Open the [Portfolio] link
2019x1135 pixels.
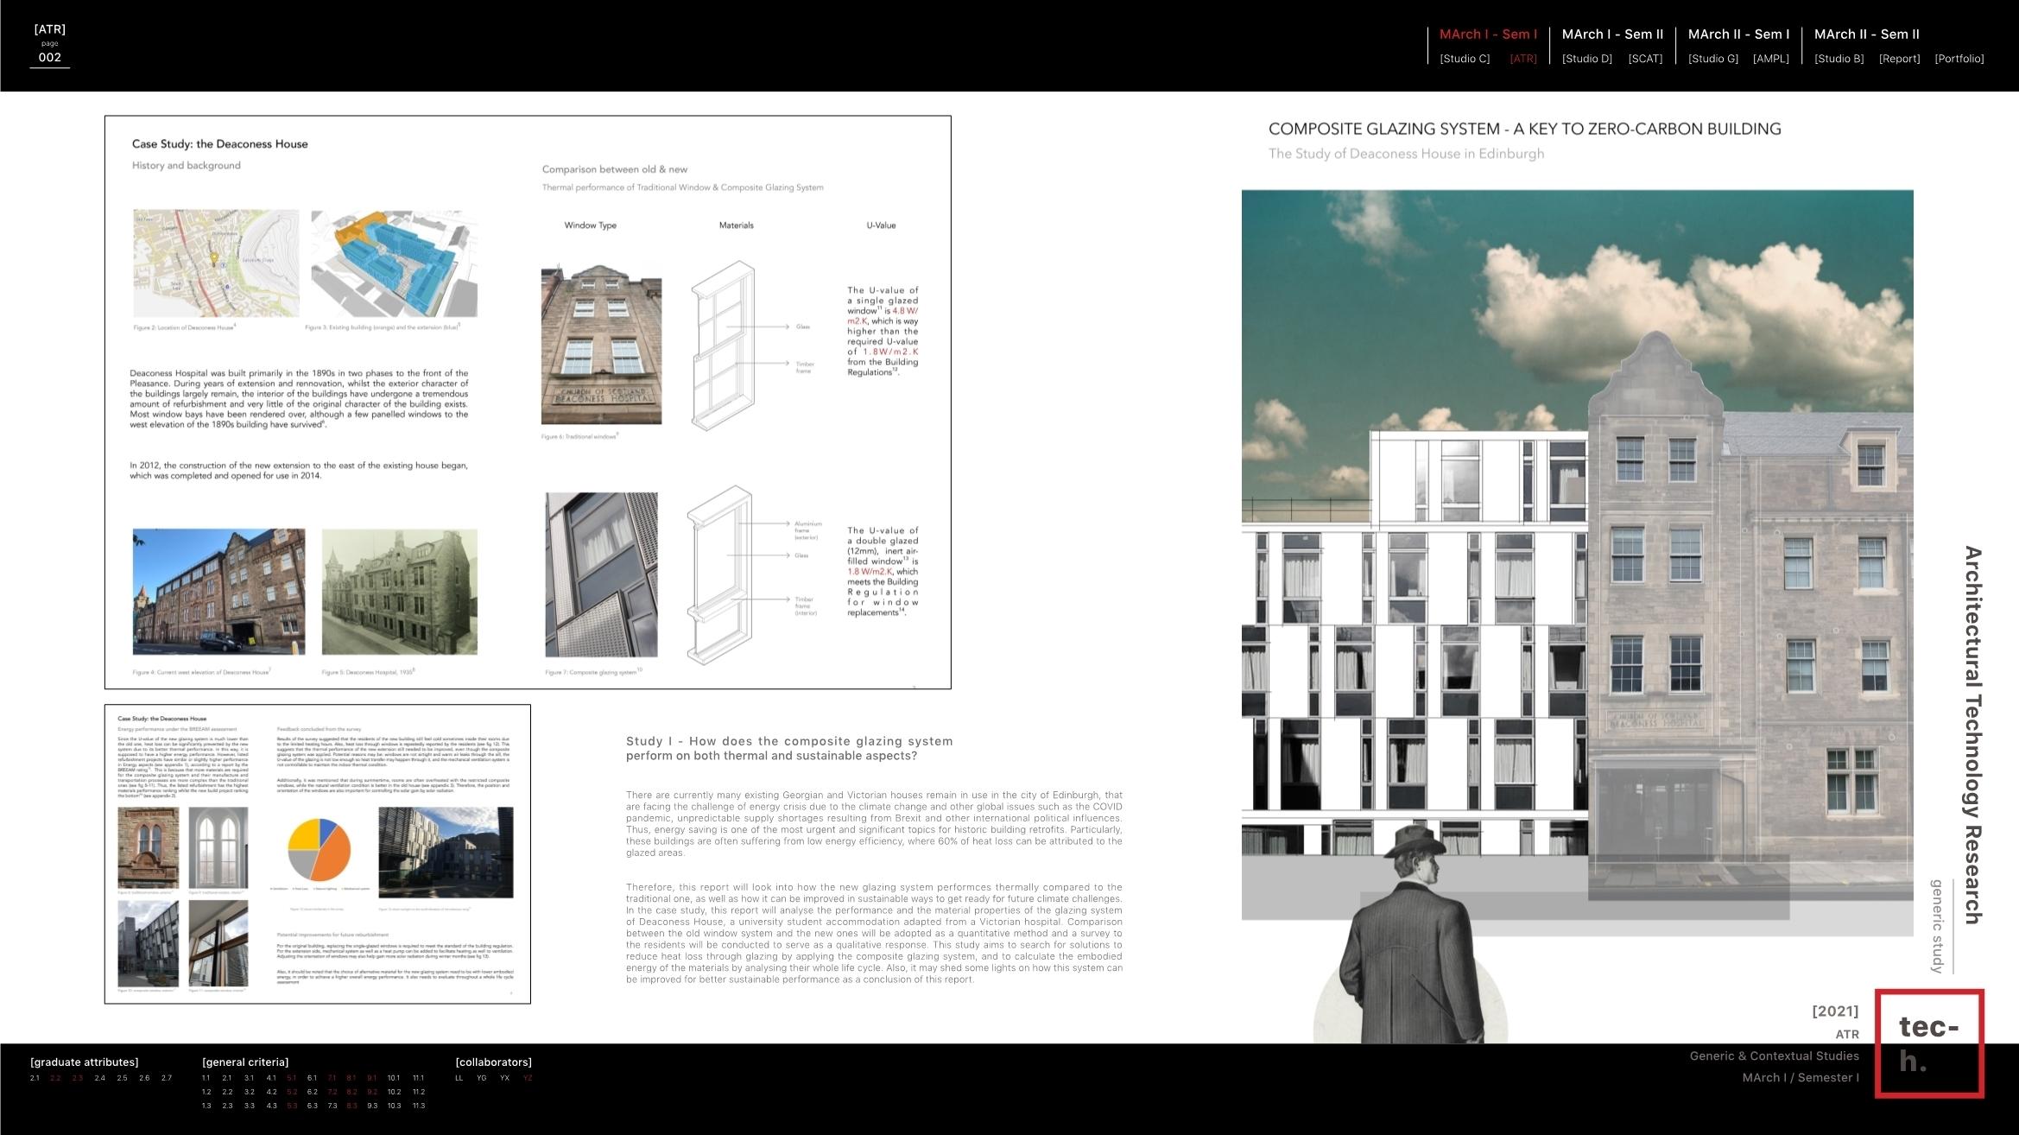tap(1959, 59)
